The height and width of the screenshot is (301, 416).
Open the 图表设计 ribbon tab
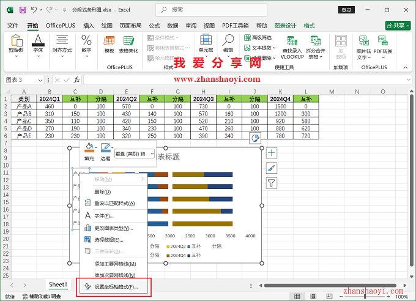pos(285,26)
